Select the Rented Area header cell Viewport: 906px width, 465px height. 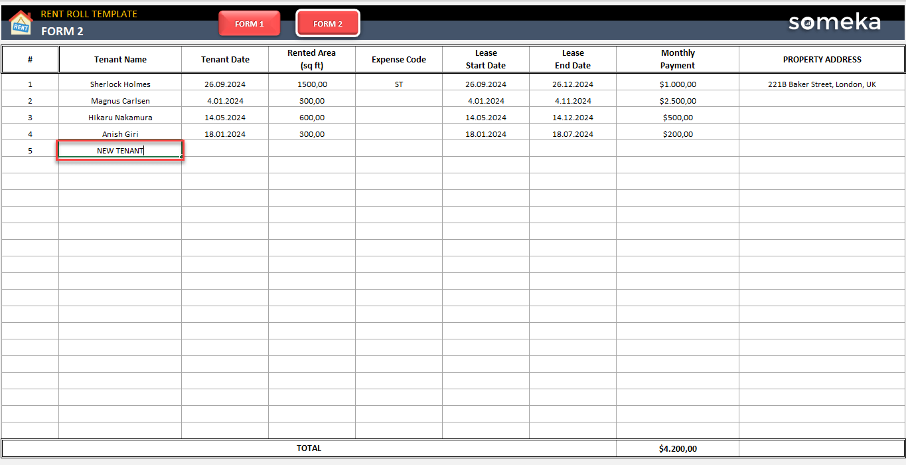(x=311, y=58)
